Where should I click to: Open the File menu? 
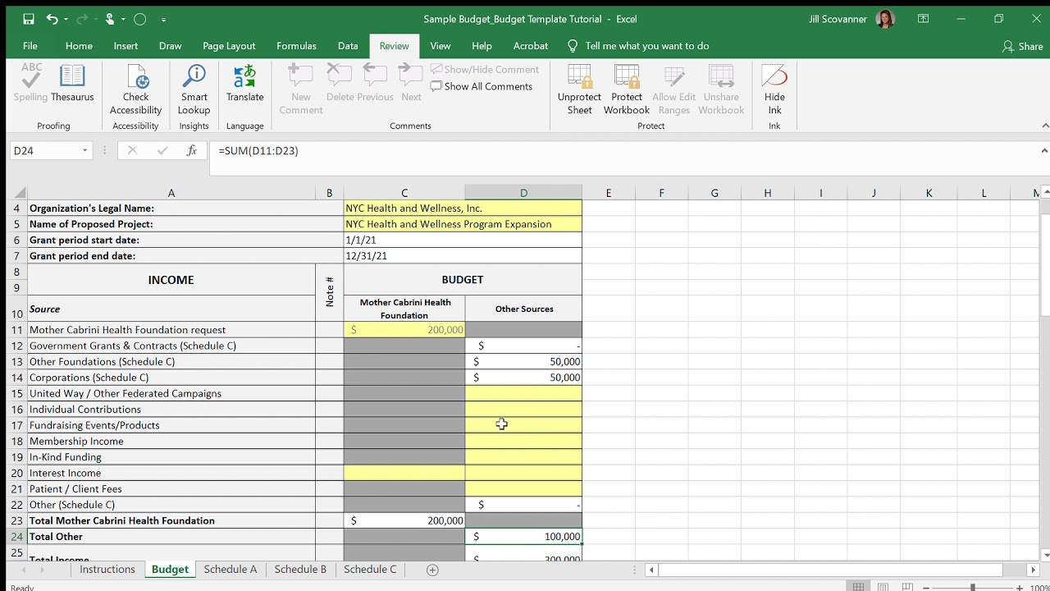pyautogui.click(x=30, y=46)
